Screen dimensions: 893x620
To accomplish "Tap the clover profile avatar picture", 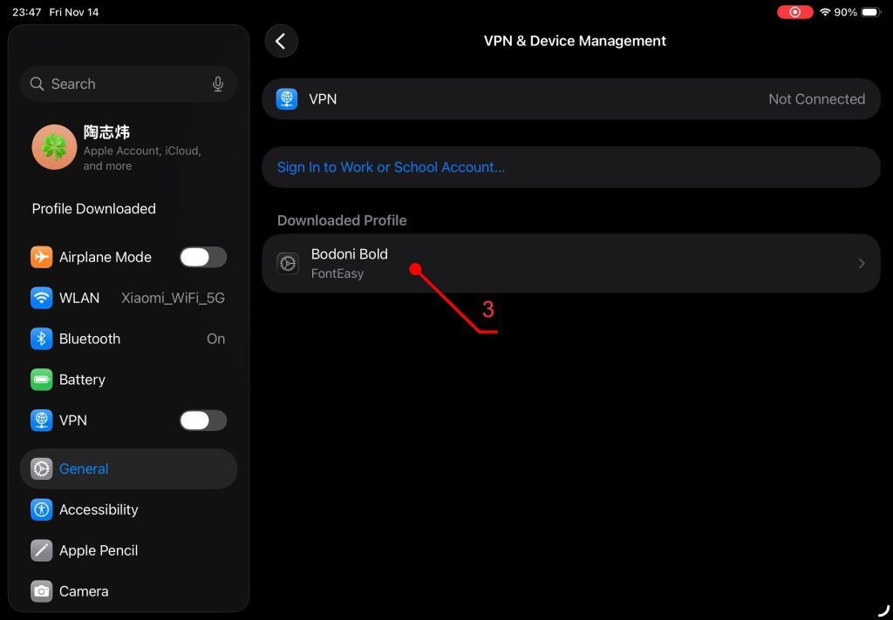I will pos(54,146).
